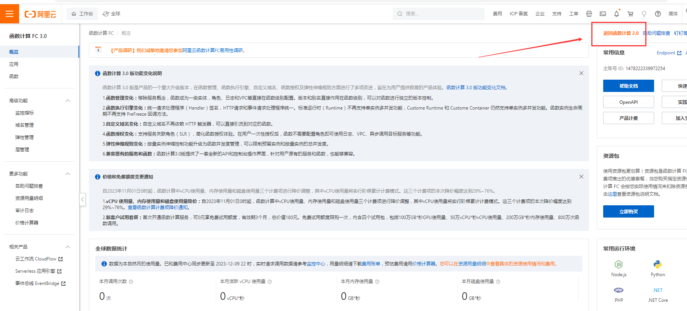
Task: Close the 价格和免费额度变更通知 notice
Action: (581, 177)
